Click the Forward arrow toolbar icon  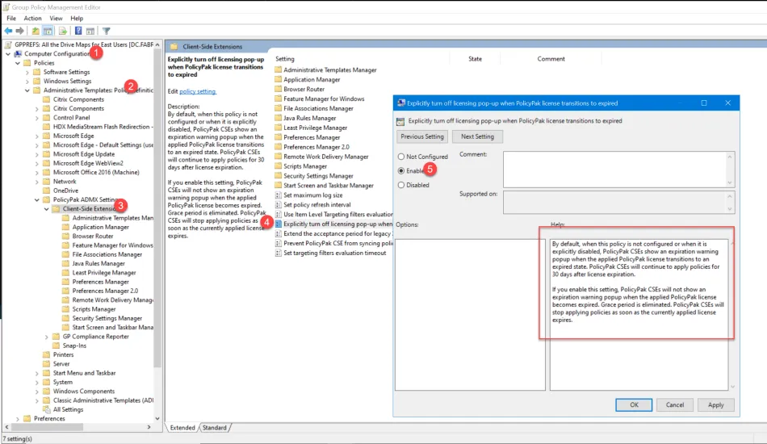pos(21,31)
